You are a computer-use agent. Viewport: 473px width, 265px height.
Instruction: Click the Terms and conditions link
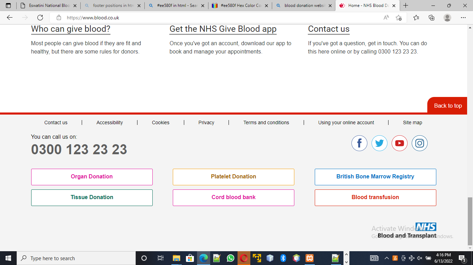pos(266,122)
